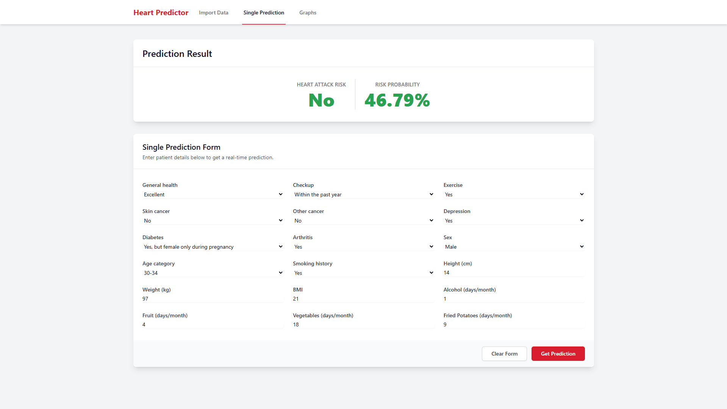Viewport: 727px width, 409px height.
Task: Click the Vegetables (days/month) field
Action: [x=363, y=324]
